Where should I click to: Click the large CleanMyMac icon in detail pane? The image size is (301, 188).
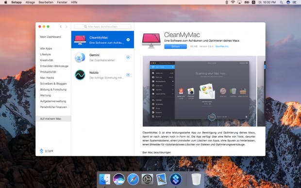151,41
